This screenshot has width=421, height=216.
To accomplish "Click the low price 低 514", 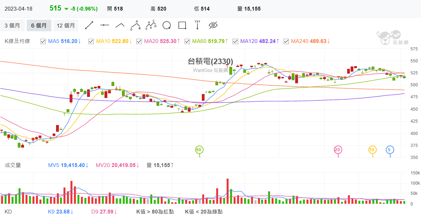I will point(202,9).
